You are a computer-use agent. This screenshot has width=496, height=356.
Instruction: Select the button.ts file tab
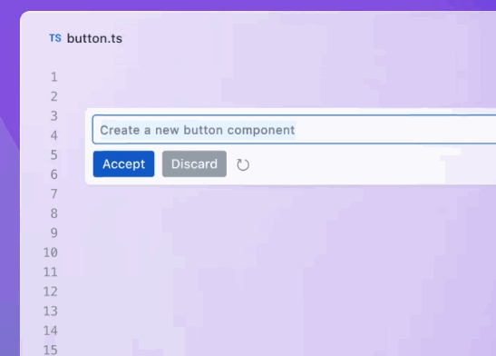point(86,38)
